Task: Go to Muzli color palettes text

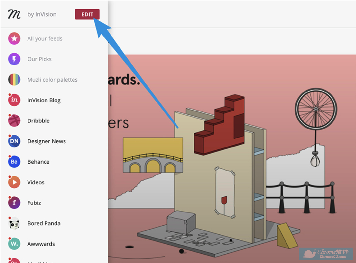Action: click(x=52, y=80)
